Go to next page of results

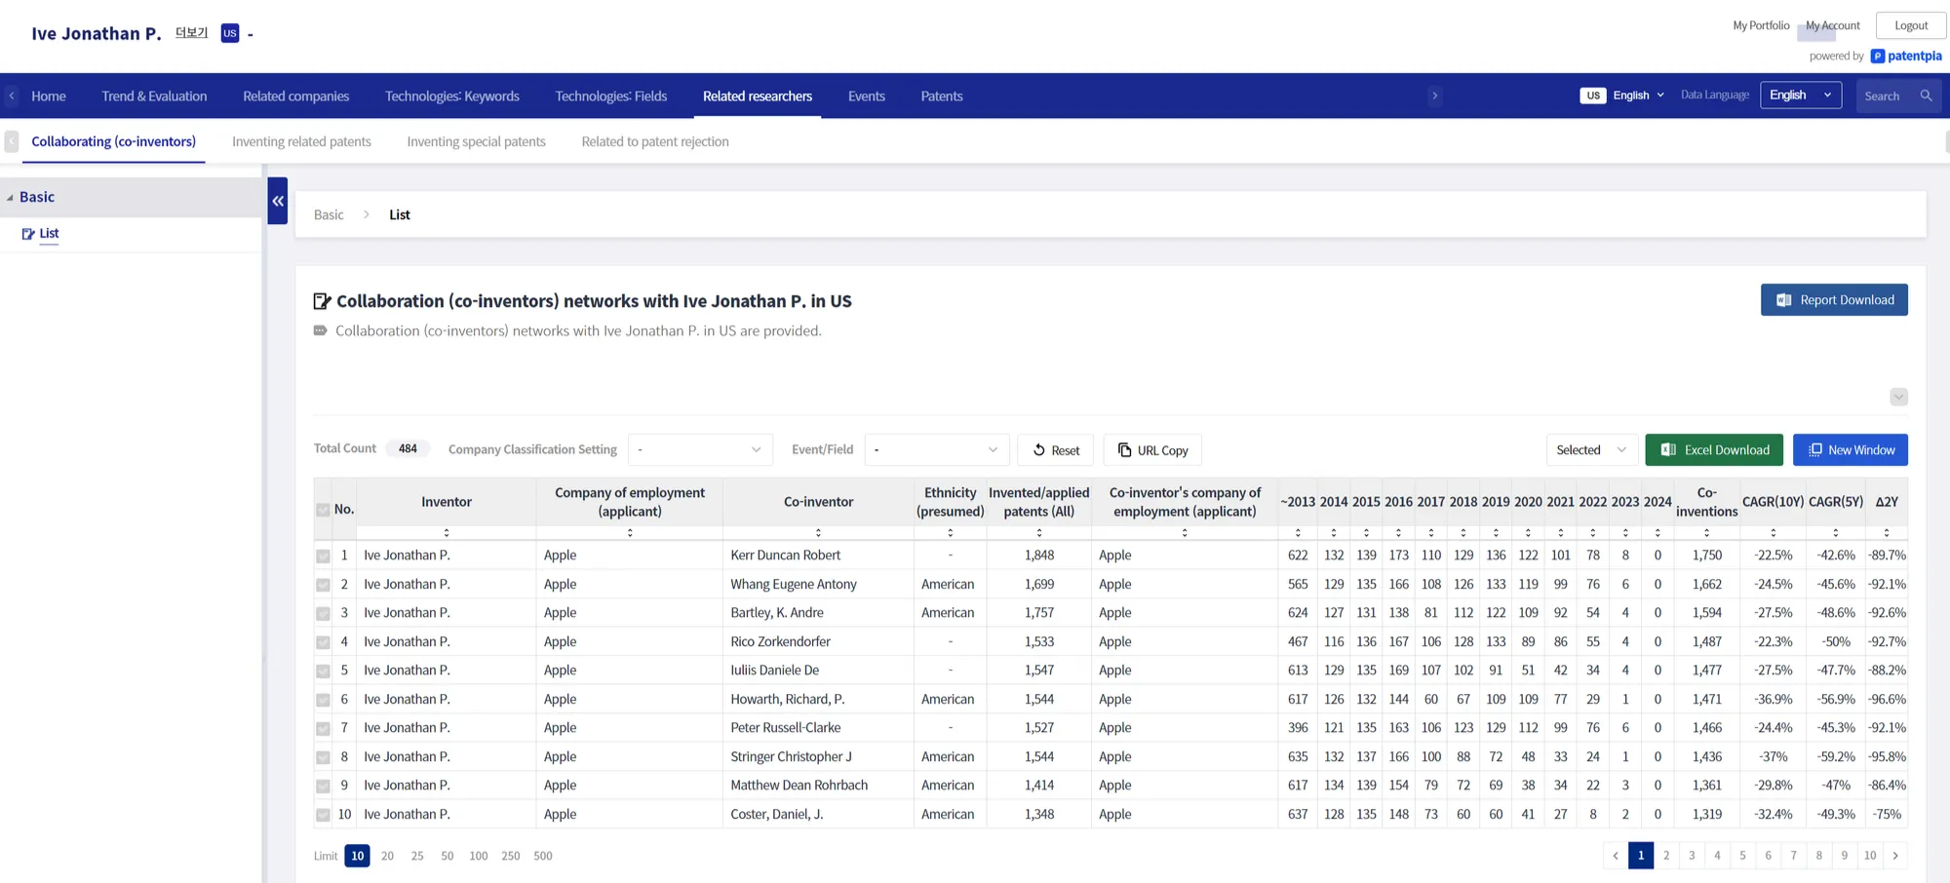coord(1895,856)
